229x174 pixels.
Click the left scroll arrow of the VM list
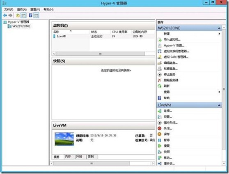click(54, 54)
